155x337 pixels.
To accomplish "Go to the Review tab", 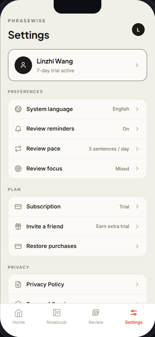I will click(x=96, y=317).
